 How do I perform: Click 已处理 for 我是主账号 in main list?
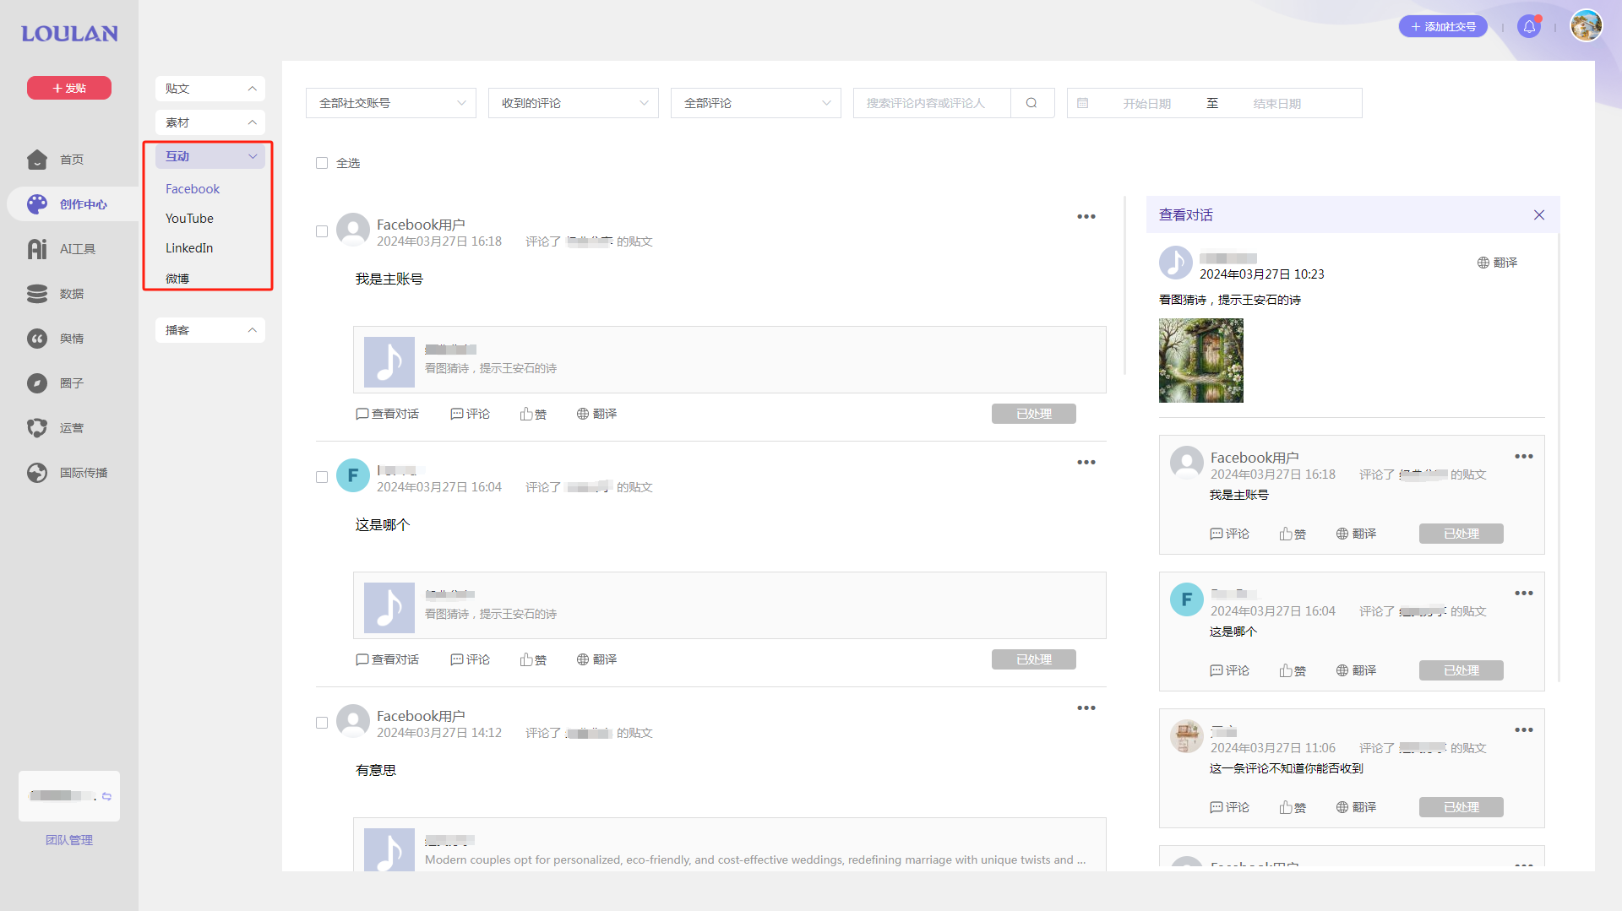pyautogui.click(x=1034, y=414)
